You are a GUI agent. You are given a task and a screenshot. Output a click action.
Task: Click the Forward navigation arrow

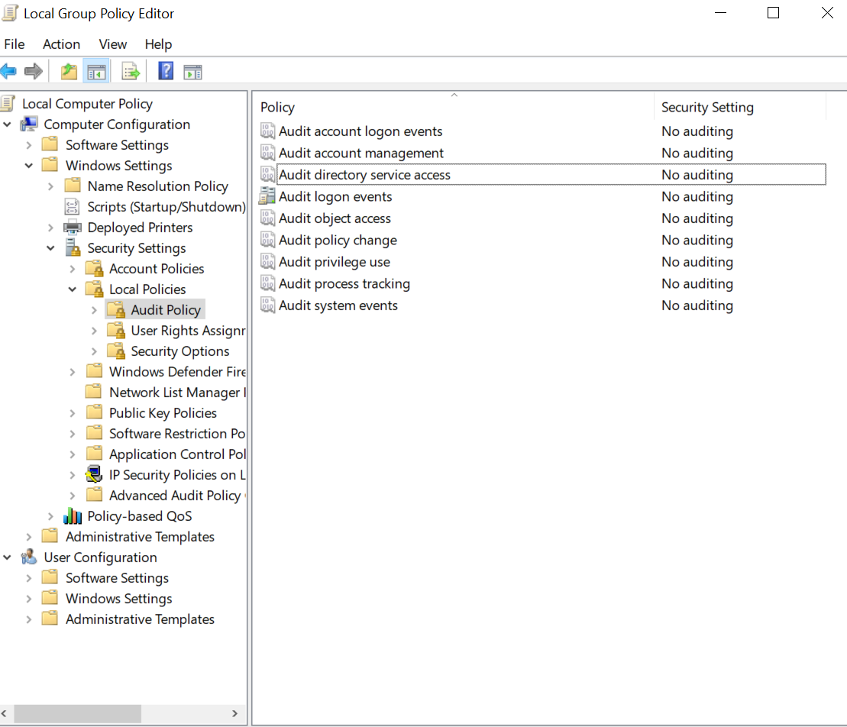[33, 71]
